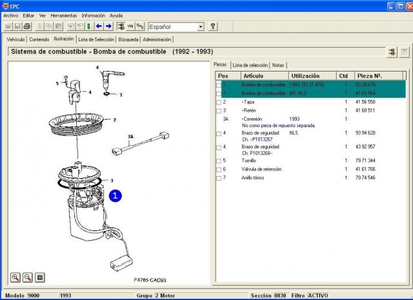The image size is (413, 300).
Task: Open the Herramientas menu
Action: (x=64, y=15)
